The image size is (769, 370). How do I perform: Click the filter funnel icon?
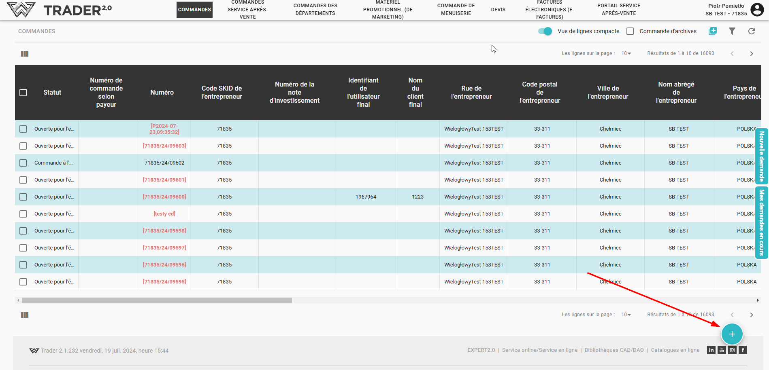pyautogui.click(x=732, y=31)
